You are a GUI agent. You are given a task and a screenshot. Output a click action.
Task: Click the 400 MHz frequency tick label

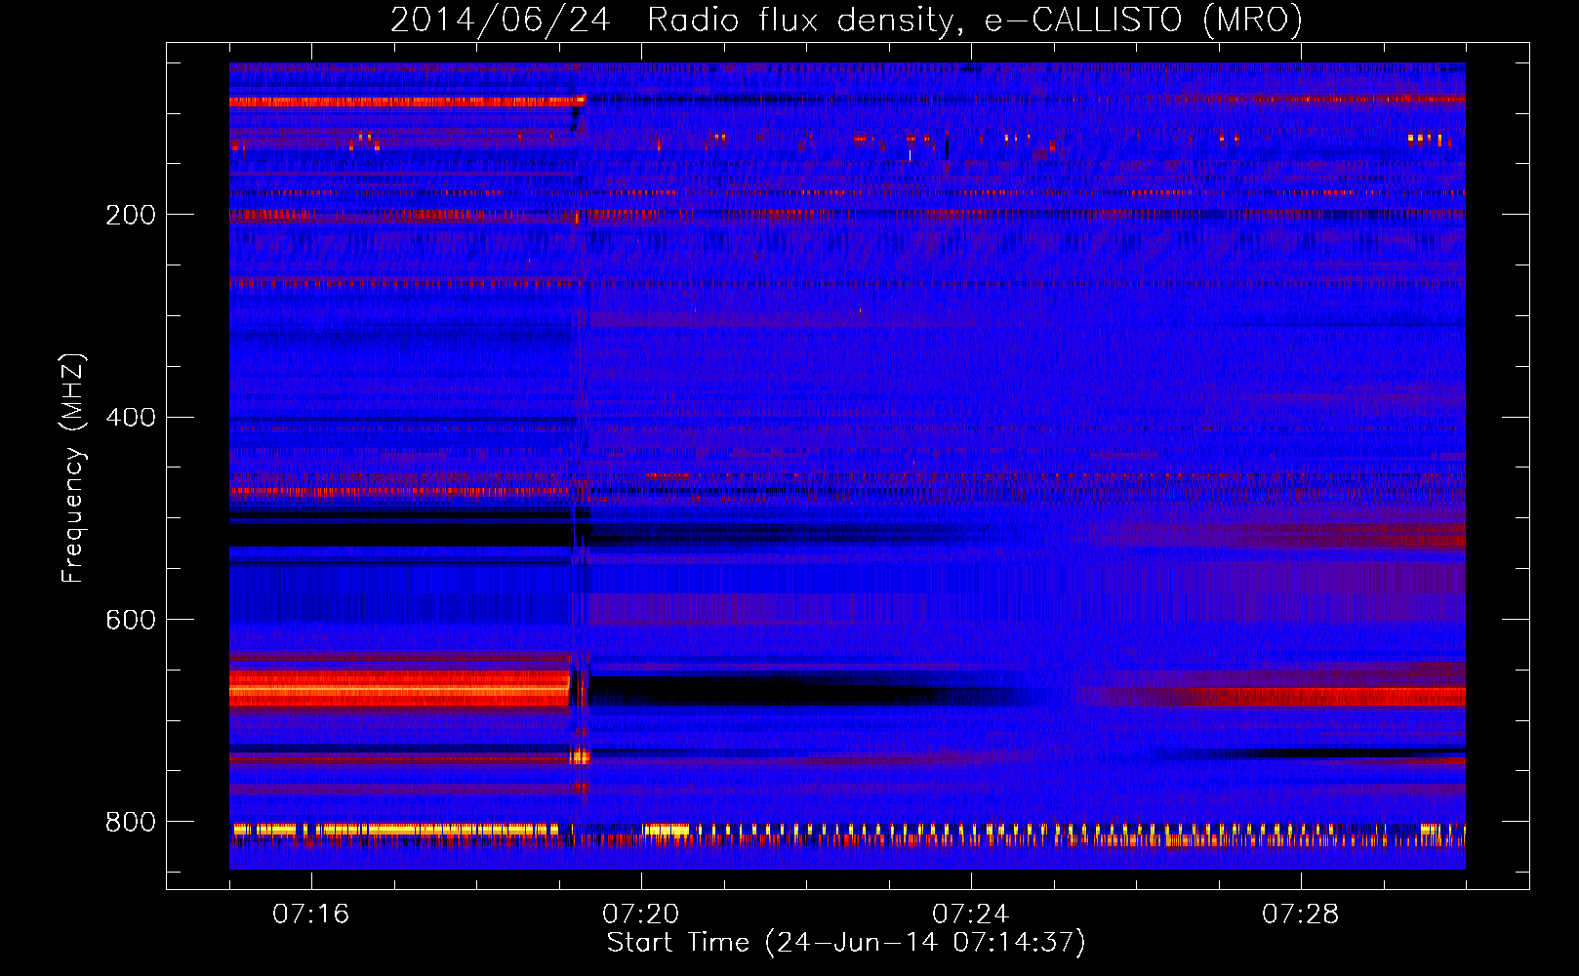pos(130,418)
